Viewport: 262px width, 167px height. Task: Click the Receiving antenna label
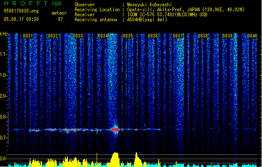[x=96, y=20]
